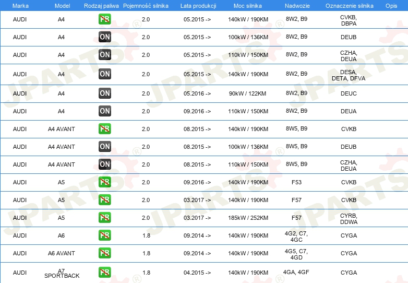Click petrol icon in A6 AVANT row

point(104,253)
